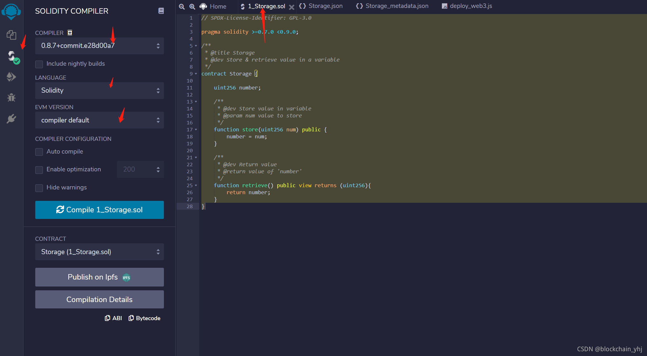Image resolution: width=647 pixels, height=356 pixels.
Task: Open the Solidity compiler plugin icon
Action: tap(12, 56)
